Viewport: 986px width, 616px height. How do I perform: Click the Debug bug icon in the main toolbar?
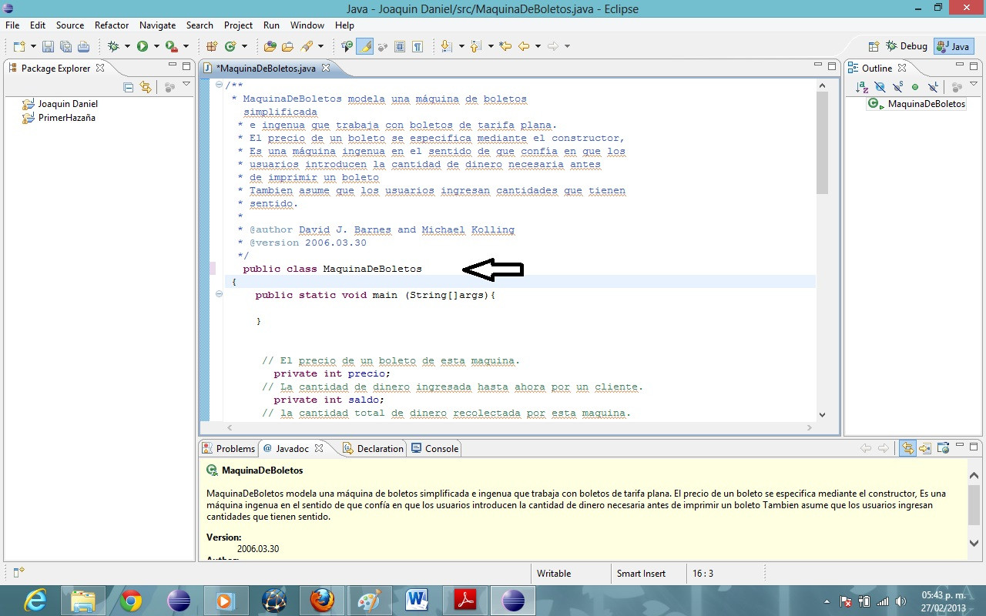113,46
